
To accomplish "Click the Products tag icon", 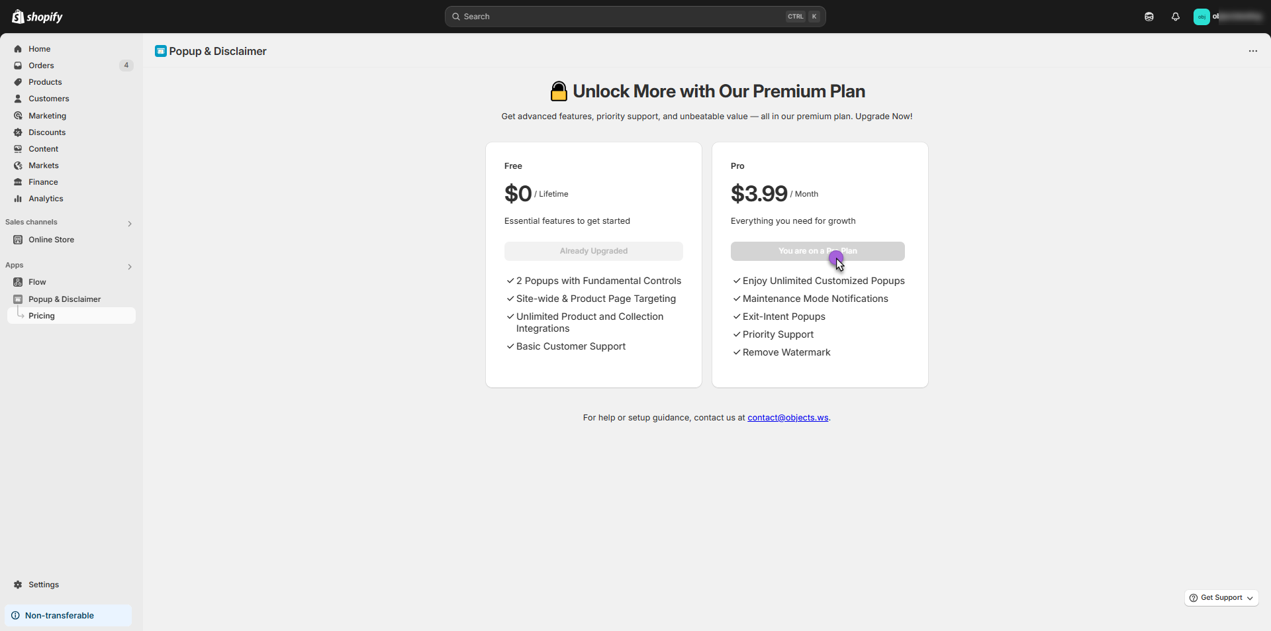I will (18, 82).
